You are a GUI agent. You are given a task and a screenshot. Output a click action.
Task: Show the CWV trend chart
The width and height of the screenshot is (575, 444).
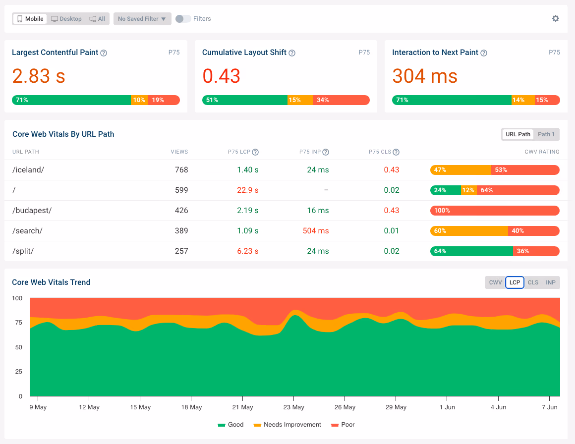tap(495, 282)
